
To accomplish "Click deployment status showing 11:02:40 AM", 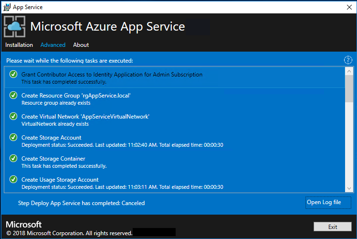I will point(122,145).
